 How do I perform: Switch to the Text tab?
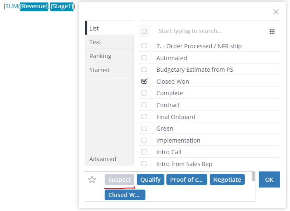109,42
